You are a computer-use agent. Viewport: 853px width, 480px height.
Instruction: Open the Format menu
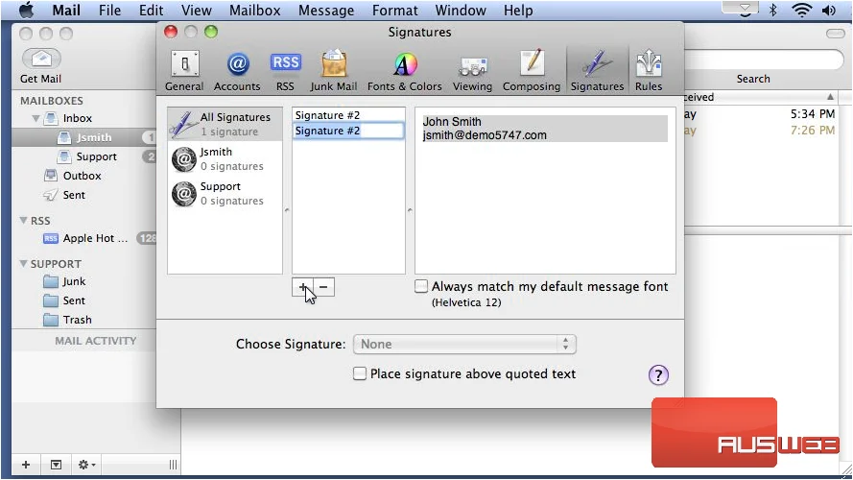point(395,11)
